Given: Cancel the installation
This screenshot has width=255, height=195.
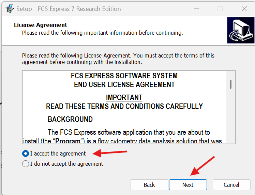Looking at the screenshot, I should 231,185.
